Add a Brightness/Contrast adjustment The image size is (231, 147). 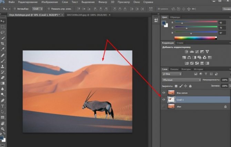[187, 52]
